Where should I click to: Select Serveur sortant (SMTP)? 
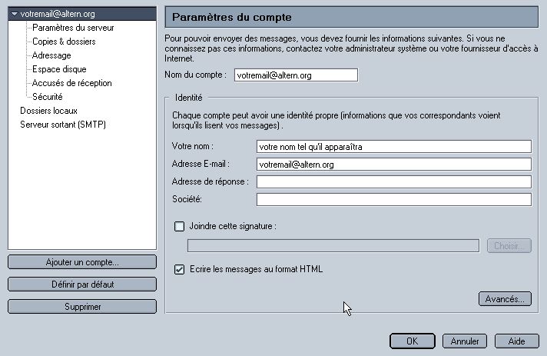pos(63,125)
